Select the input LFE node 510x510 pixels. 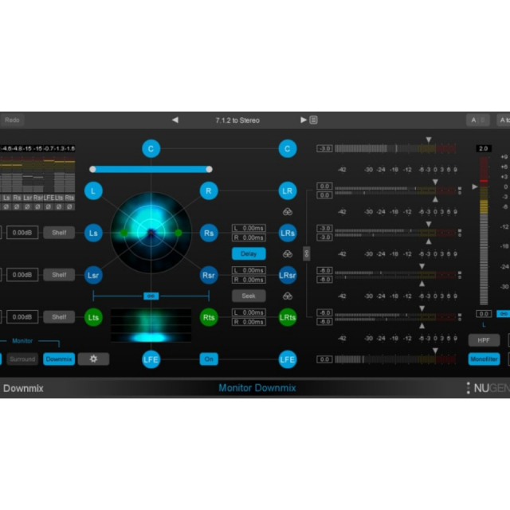(151, 359)
